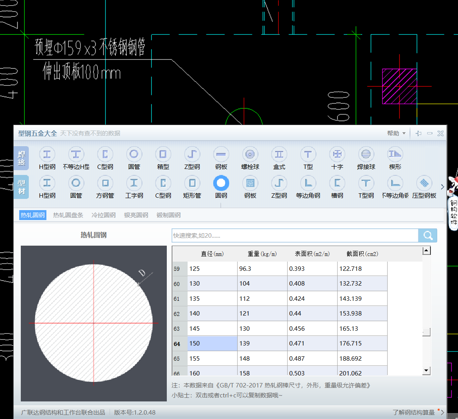Choose the 方钢管 square tube icon
The height and width of the screenshot is (419, 458).
pyautogui.click(x=105, y=183)
